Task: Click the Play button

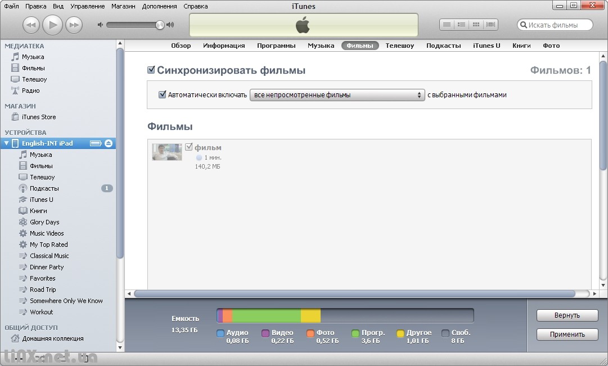Action: click(52, 25)
